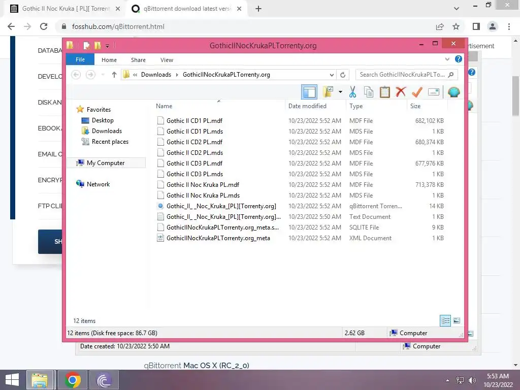Select Network in the navigation pane
This screenshot has width=520, height=390.
pos(98,184)
